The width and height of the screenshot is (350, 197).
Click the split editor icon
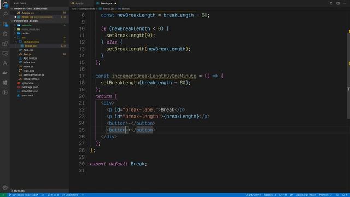(x=338, y=3)
